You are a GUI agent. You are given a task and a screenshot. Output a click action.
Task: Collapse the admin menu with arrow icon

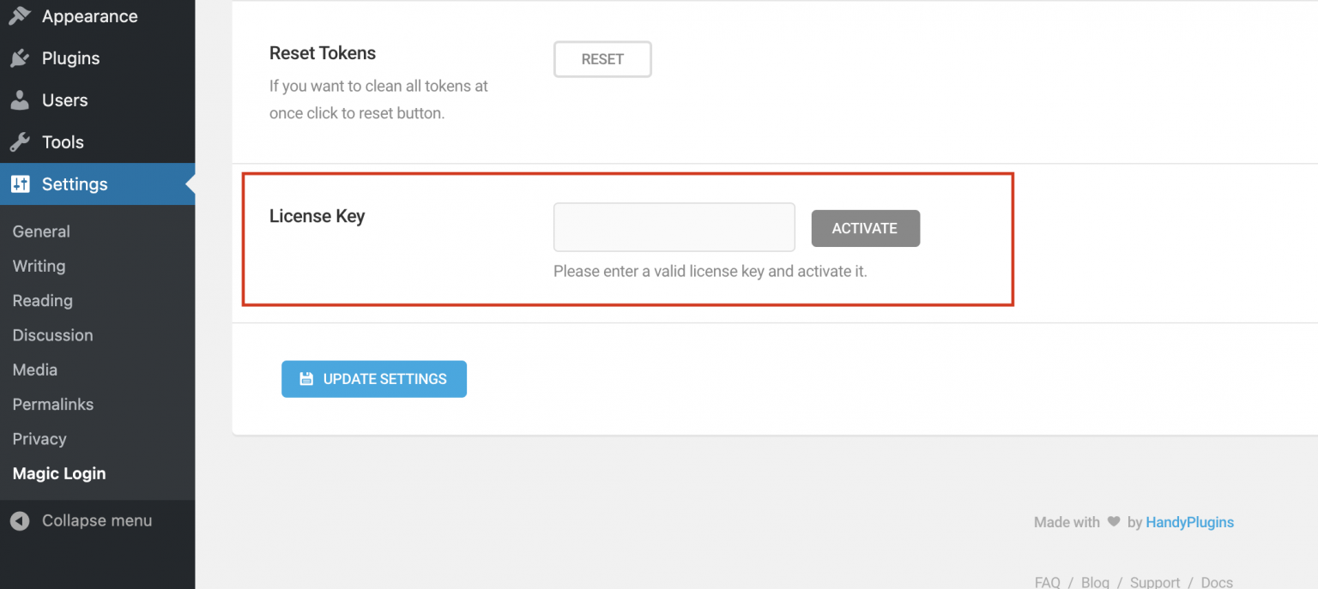click(x=20, y=520)
